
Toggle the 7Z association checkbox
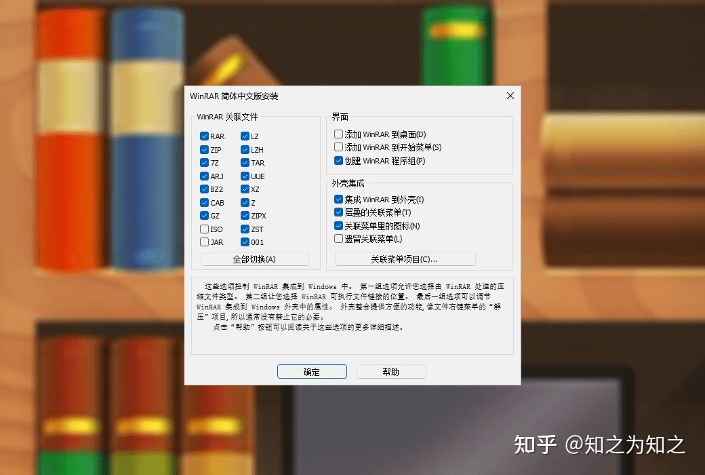pyautogui.click(x=204, y=163)
